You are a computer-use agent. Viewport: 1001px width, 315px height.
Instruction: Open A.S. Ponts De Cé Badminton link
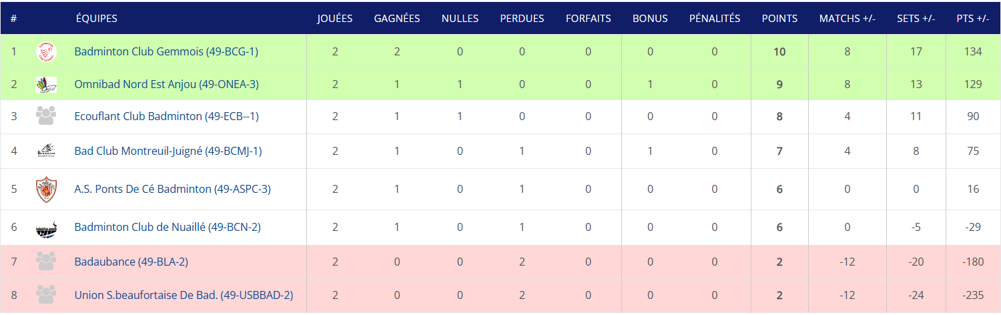click(x=173, y=190)
